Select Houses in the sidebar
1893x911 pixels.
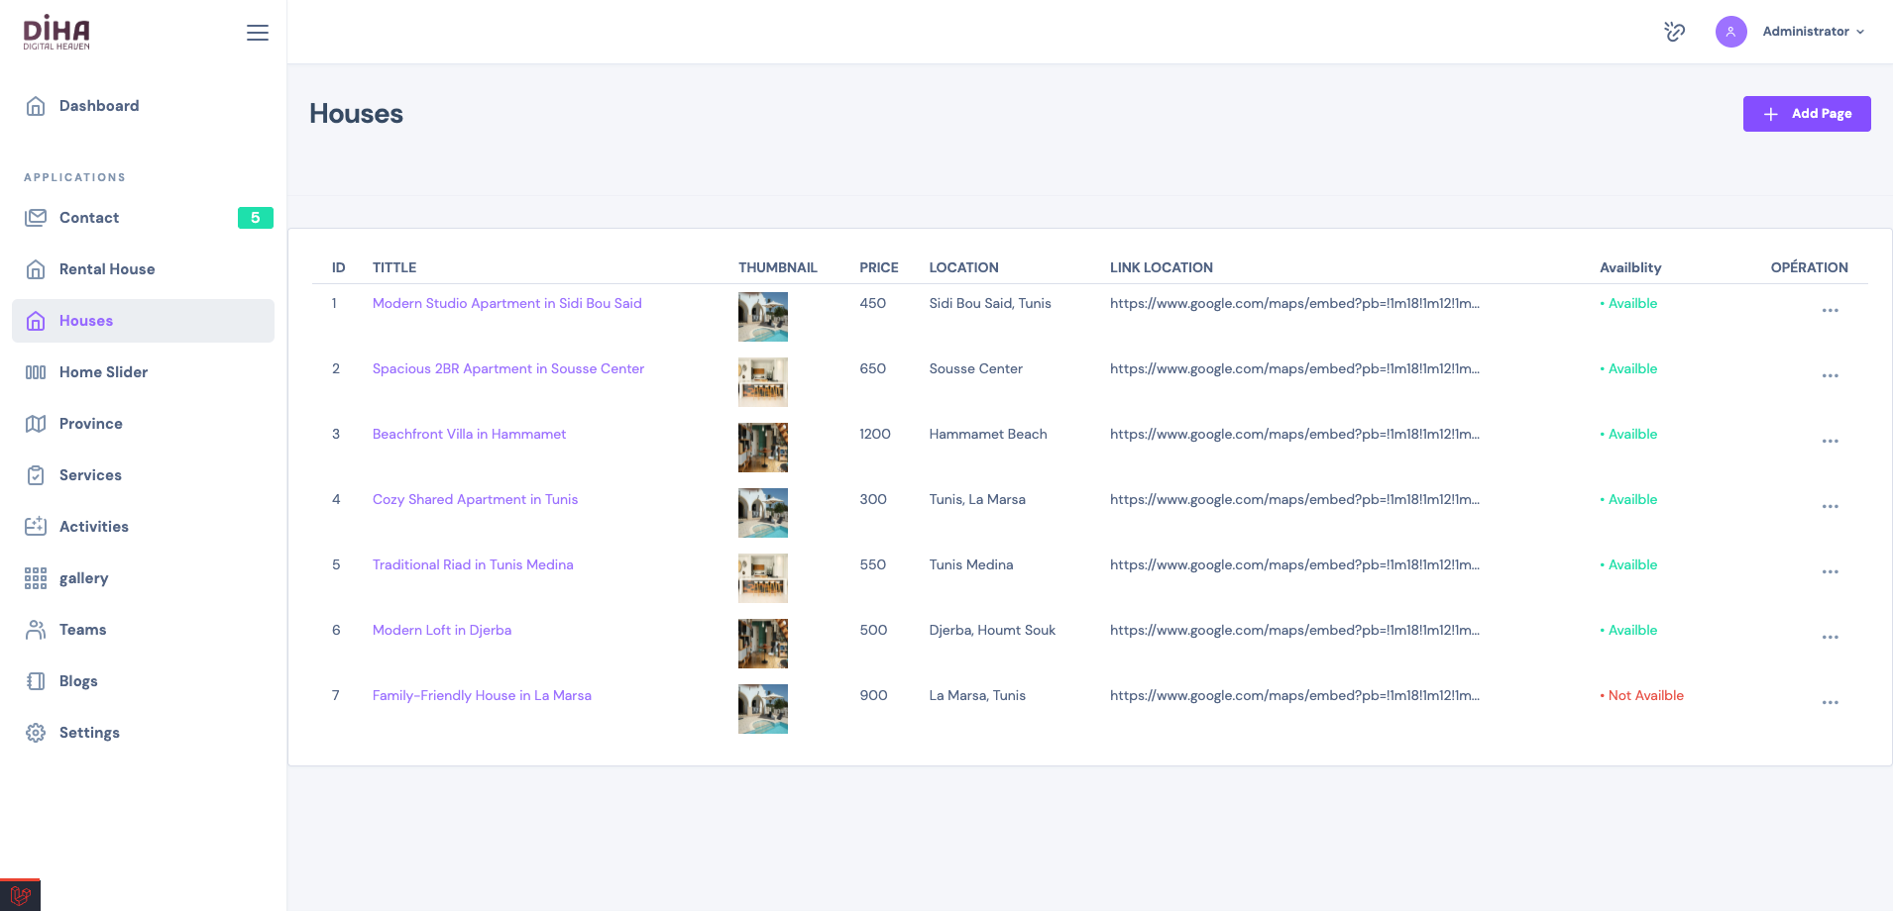pos(143,321)
